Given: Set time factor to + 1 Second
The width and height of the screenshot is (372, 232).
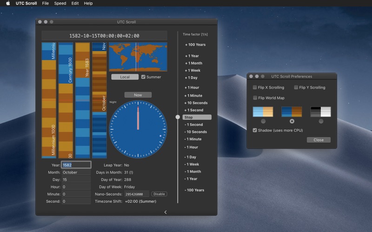Looking at the screenshot, I should [194, 110].
